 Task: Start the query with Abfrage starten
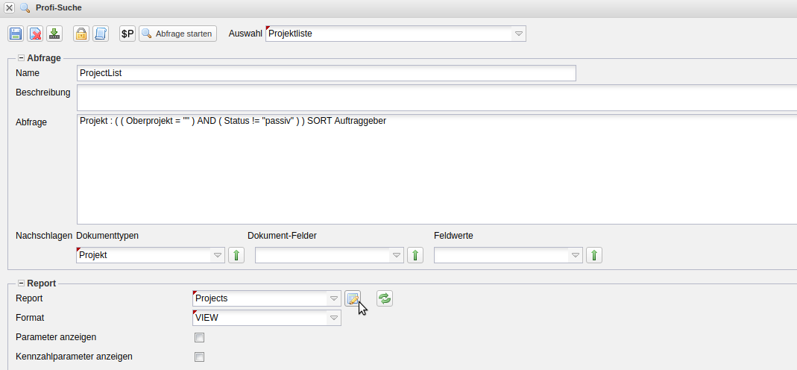point(177,34)
